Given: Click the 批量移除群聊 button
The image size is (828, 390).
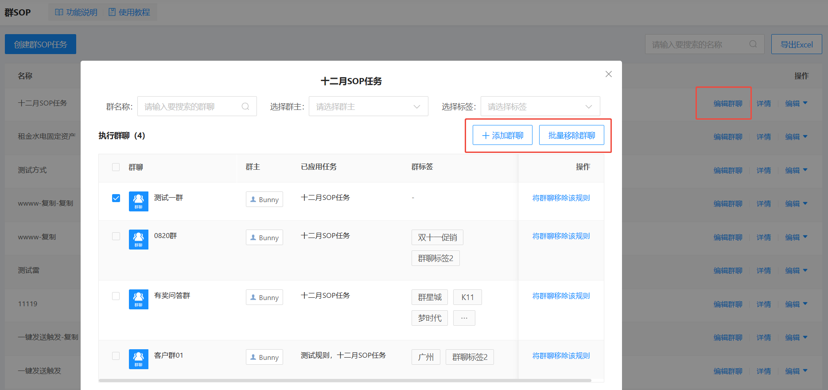Looking at the screenshot, I should (571, 135).
